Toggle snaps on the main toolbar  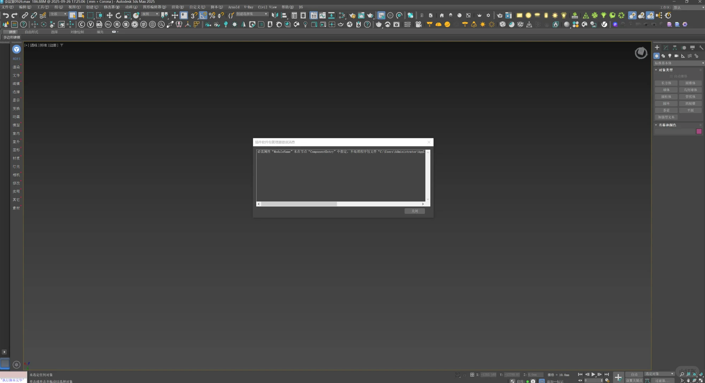193,15
